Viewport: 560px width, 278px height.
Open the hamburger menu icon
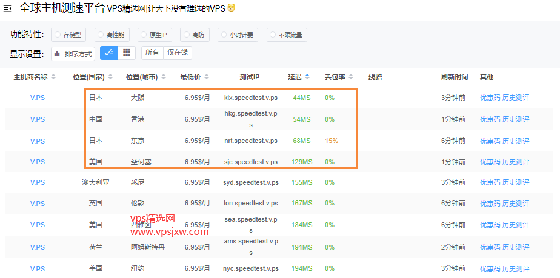click(x=7, y=8)
